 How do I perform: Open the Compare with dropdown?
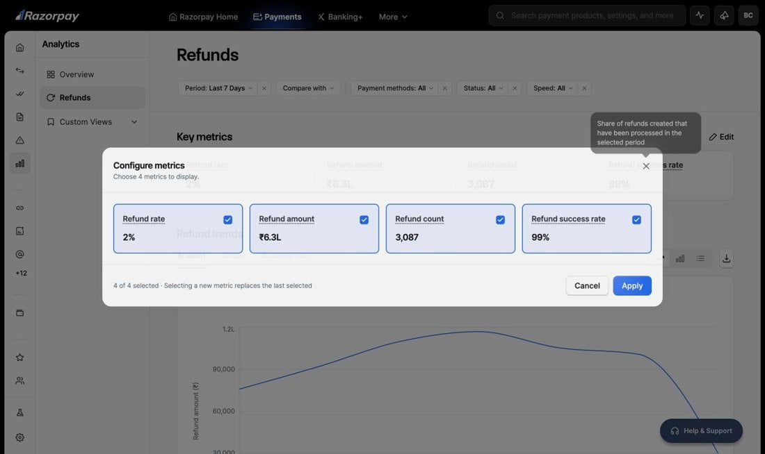click(308, 88)
